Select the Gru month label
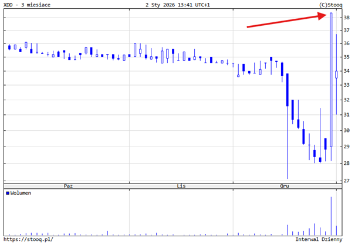Viewport: 355px width, 248px height. click(285, 185)
